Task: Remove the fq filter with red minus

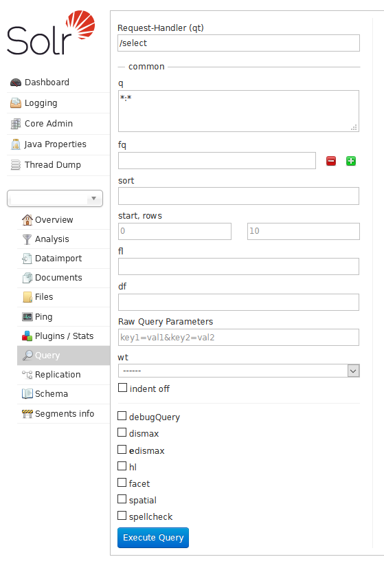Action: coord(331,161)
